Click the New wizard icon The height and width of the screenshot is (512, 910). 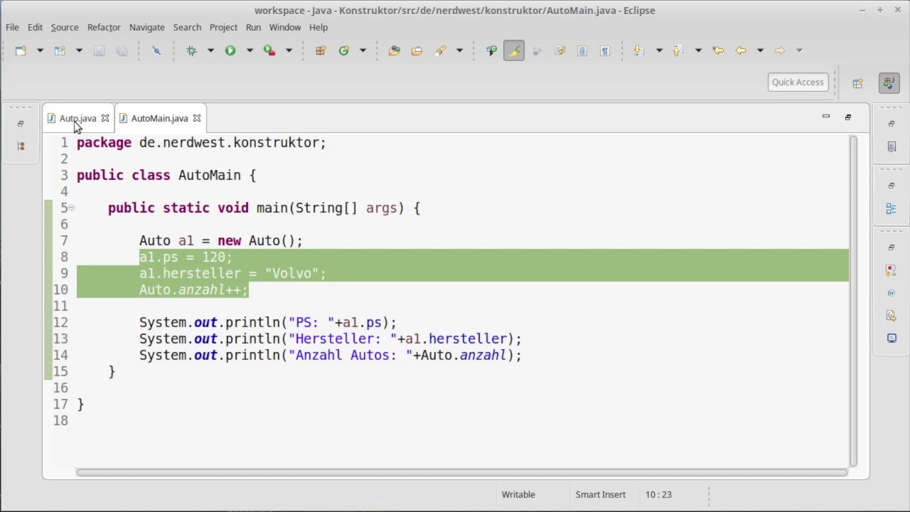point(21,50)
